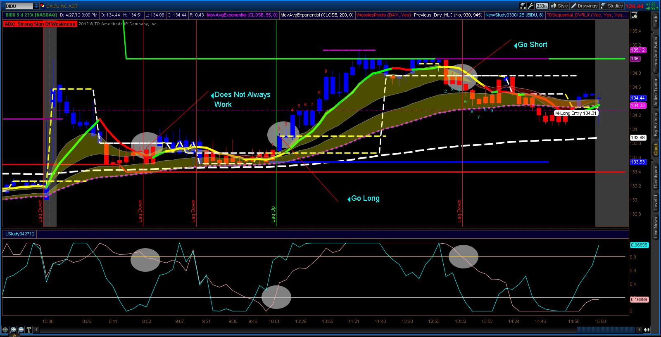Click the 10:01 time axis label

tap(274, 321)
